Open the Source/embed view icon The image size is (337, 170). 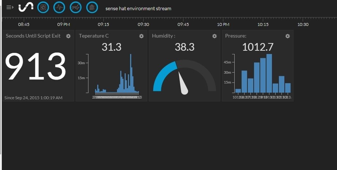(92, 7)
